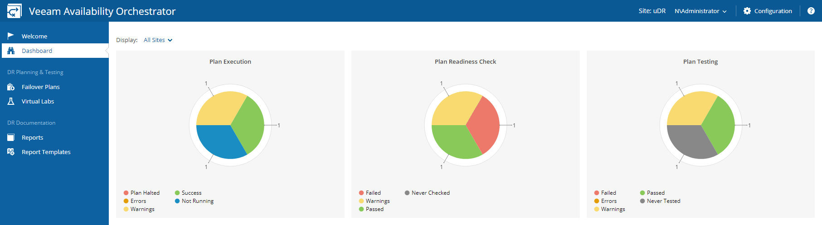The width and height of the screenshot is (822, 225).
Task: Toggle Never Tested legend item
Action: pyautogui.click(x=660, y=201)
